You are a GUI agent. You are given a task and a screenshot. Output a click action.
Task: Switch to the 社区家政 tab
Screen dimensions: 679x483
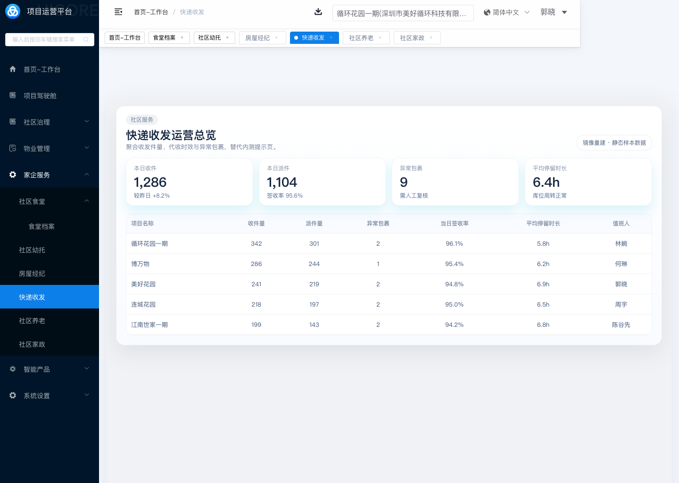coord(412,38)
